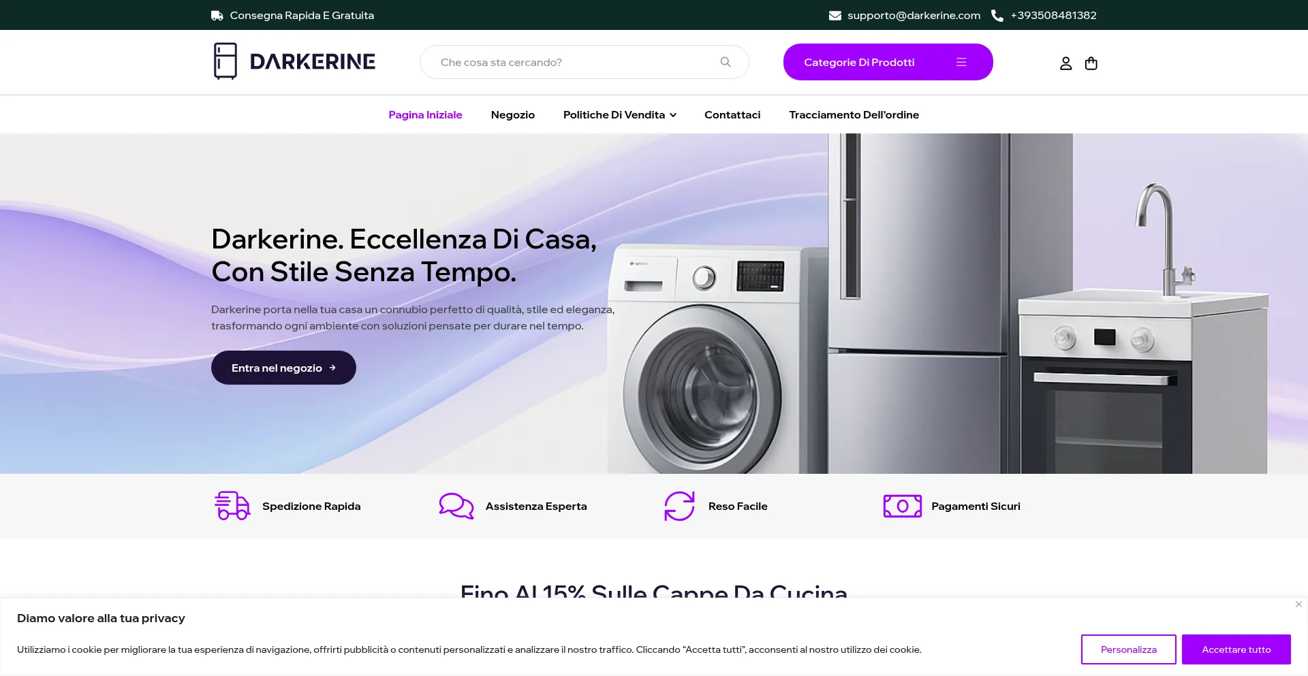Click the search magnifier icon

click(x=726, y=62)
